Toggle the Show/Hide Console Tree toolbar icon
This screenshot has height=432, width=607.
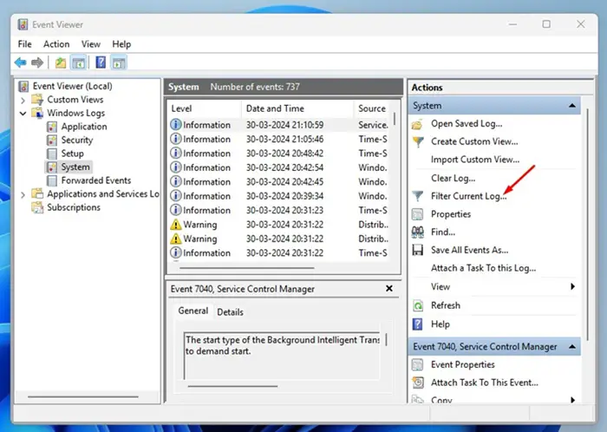pyautogui.click(x=79, y=62)
